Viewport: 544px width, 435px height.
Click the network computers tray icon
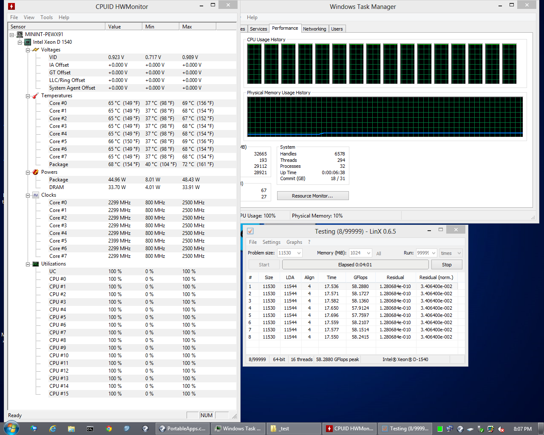[450, 429]
